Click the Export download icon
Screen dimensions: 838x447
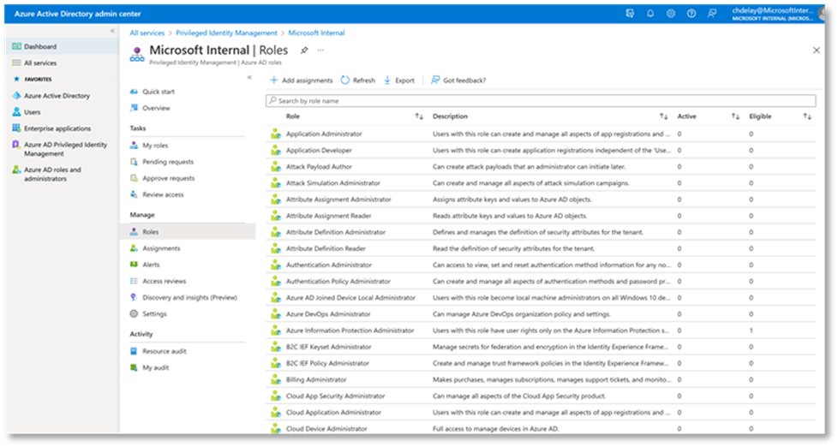click(x=387, y=80)
